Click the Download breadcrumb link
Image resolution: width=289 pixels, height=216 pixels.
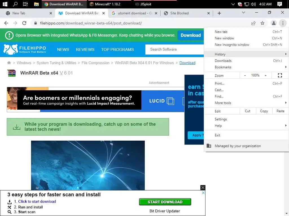[x=187, y=63]
